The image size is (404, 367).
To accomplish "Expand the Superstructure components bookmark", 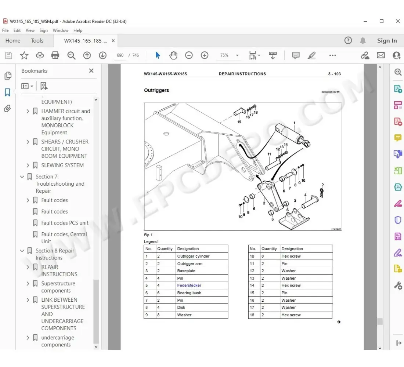I will point(28,284).
